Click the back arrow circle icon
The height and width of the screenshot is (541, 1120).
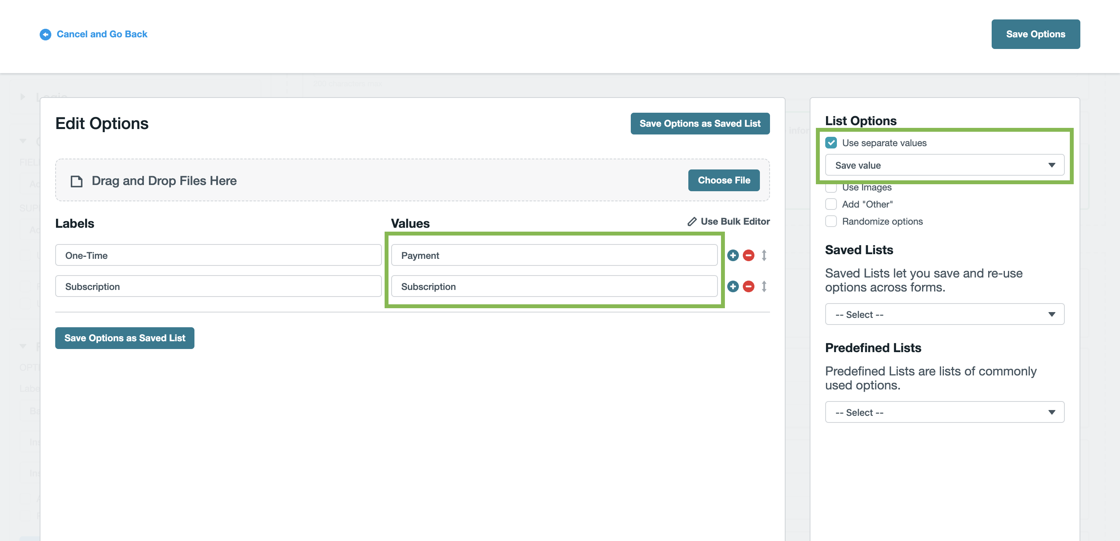click(x=45, y=34)
